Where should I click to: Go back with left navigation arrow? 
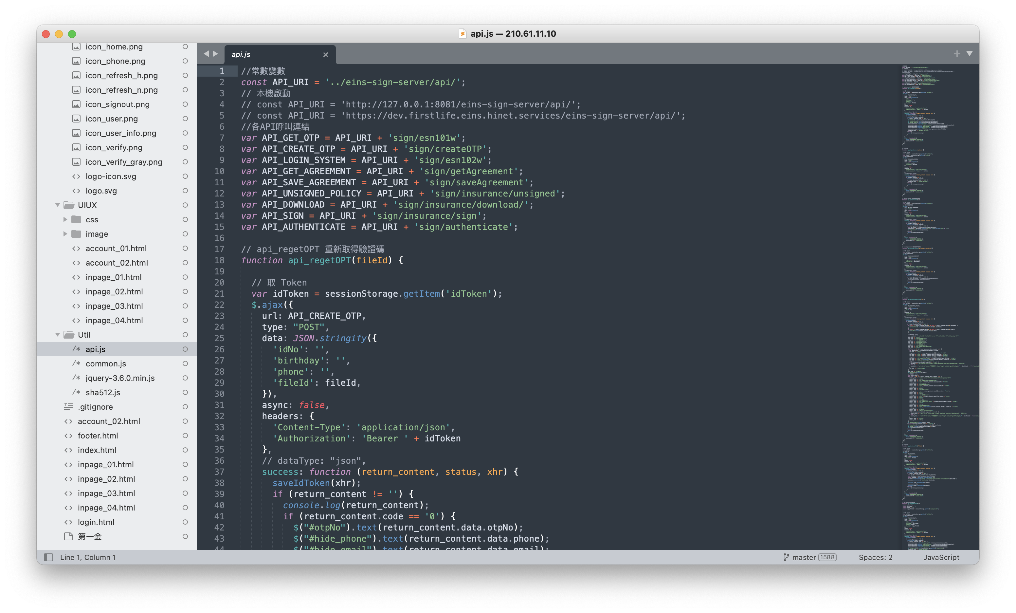coord(206,54)
